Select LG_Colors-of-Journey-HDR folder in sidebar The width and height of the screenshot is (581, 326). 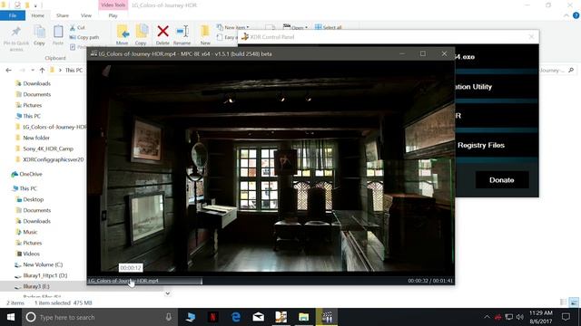(51, 127)
